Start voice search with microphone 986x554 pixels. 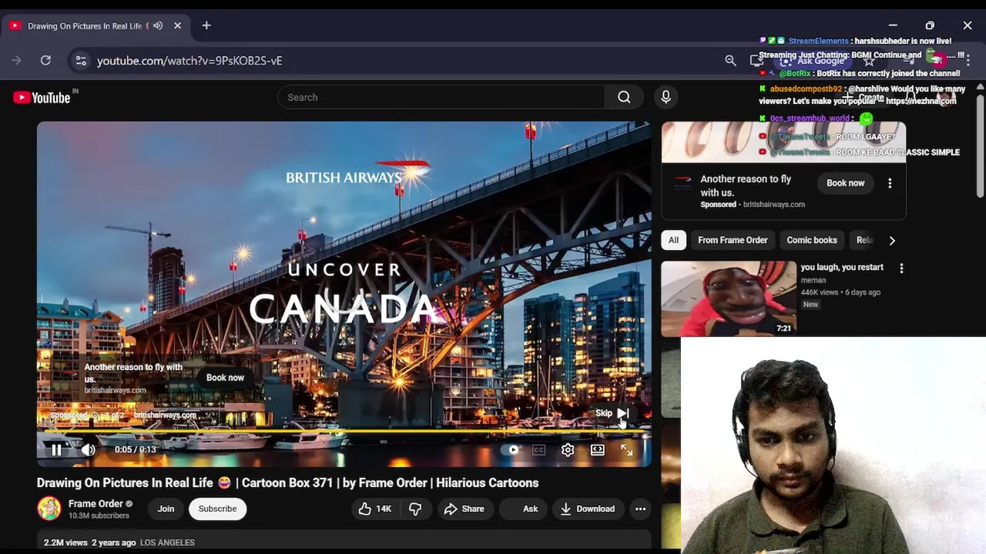(x=666, y=97)
